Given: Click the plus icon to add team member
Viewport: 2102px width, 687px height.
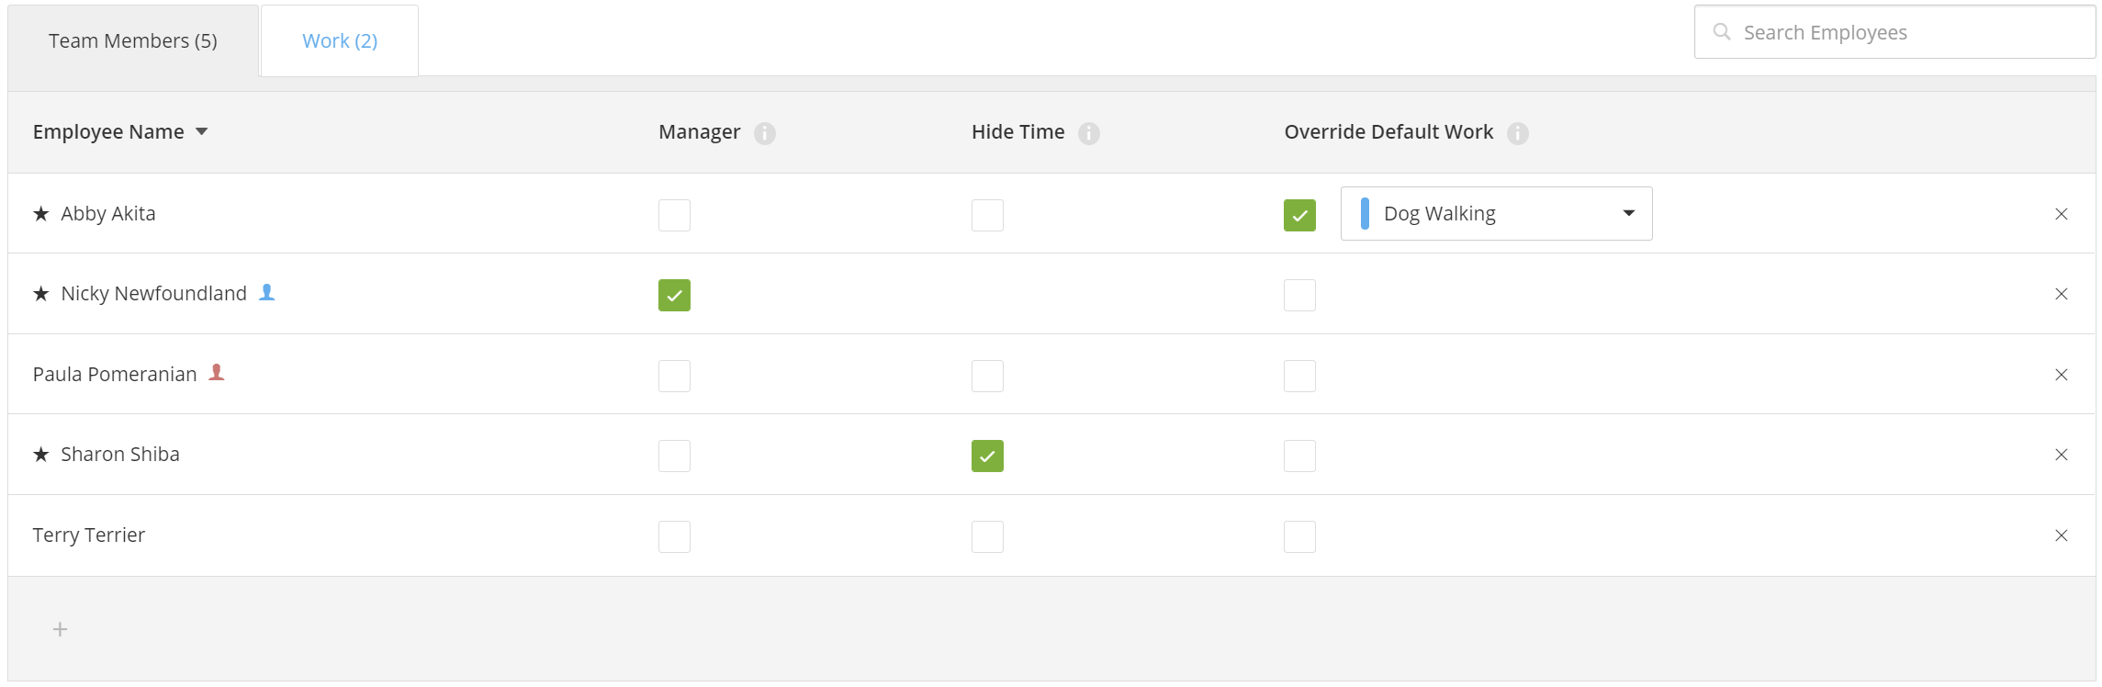Looking at the screenshot, I should pyautogui.click(x=60, y=629).
